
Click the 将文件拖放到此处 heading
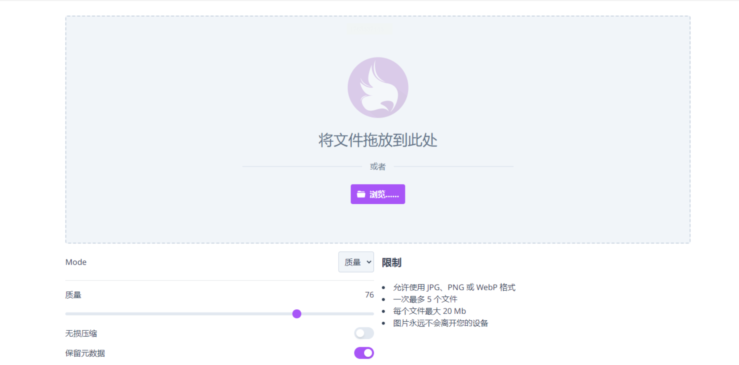pos(378,140)
